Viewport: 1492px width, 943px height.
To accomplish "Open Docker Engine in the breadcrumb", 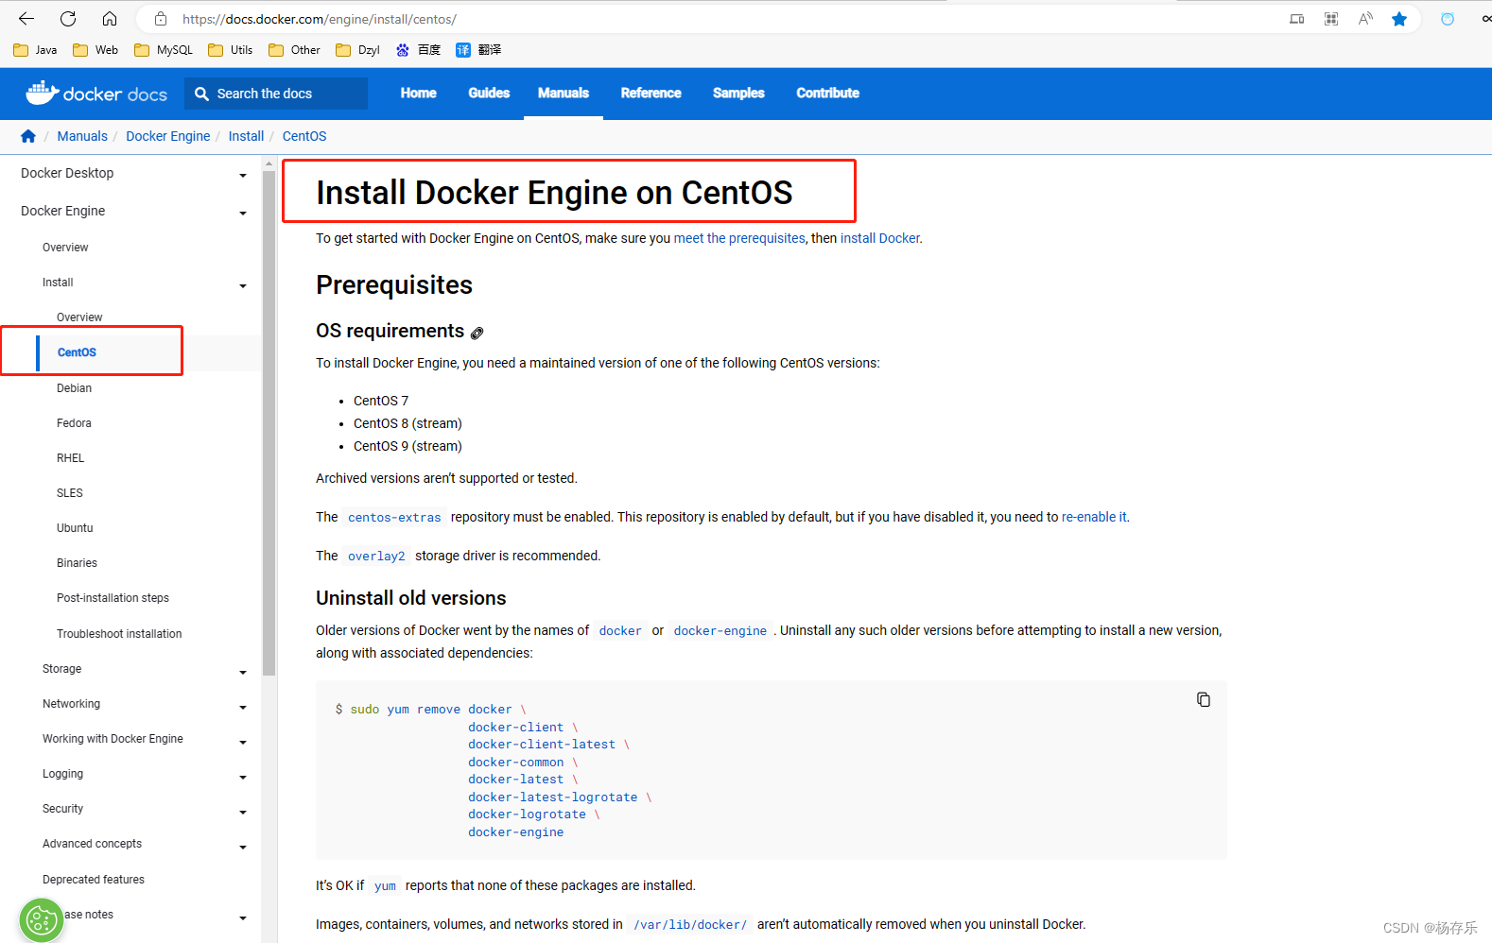I will (x=168, y=136).
